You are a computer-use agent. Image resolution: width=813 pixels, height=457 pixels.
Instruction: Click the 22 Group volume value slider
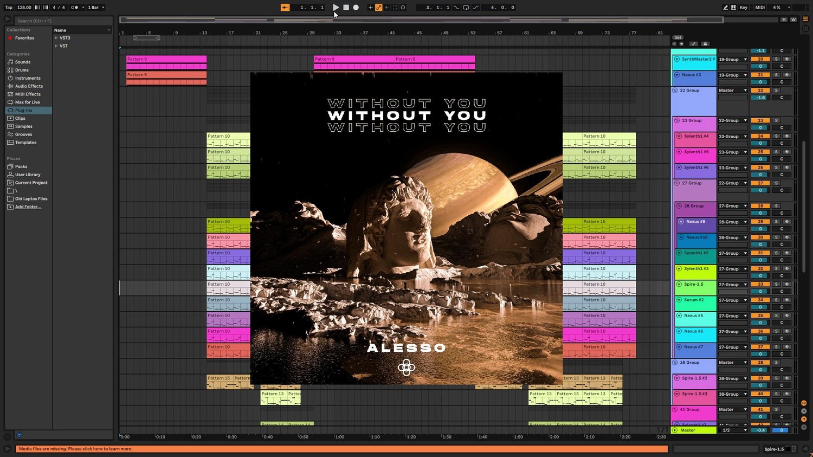(760, 98)
